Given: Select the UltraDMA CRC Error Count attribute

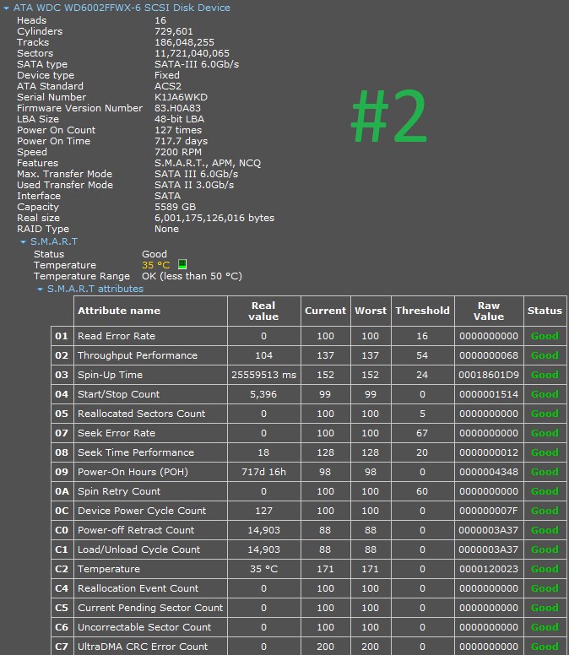Looking at the screenshot, I should coord(143,647).
